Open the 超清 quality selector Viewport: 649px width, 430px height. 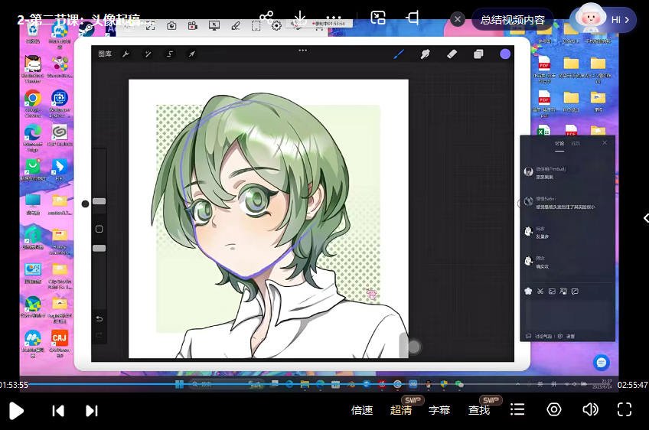401,410
